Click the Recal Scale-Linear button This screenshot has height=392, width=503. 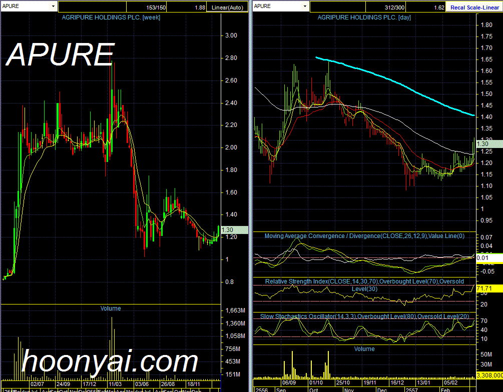click(x=474, y=7)
